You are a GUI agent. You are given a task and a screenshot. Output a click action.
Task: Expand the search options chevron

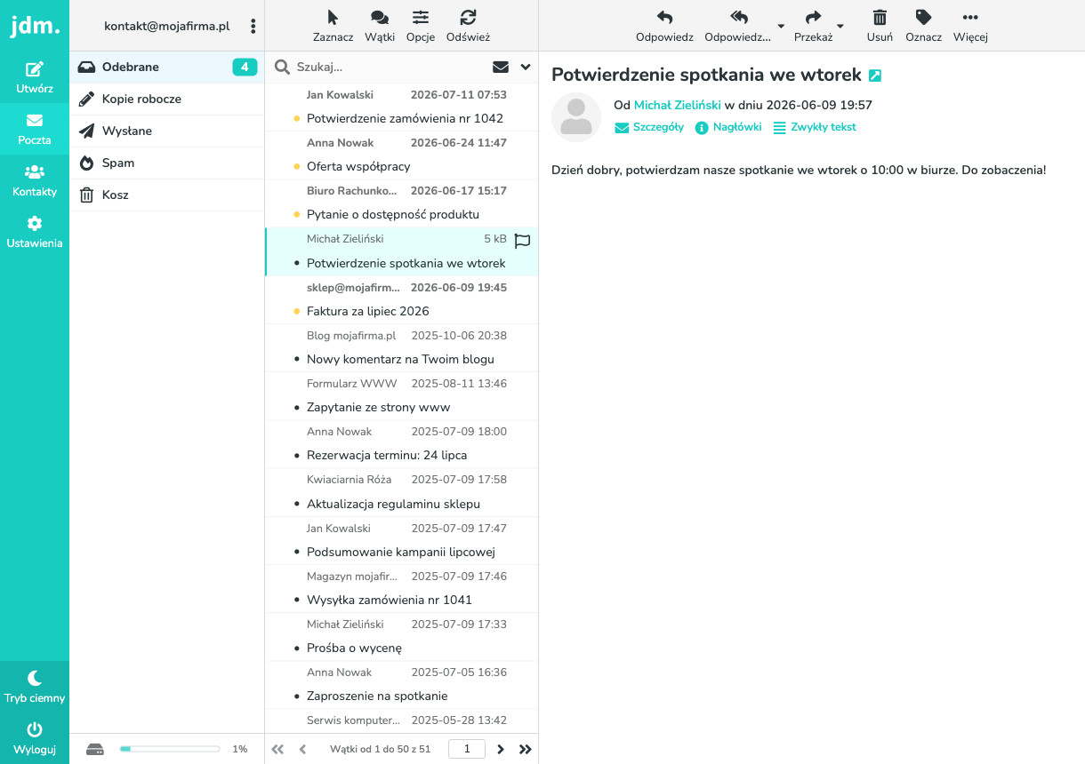pos(526,67)
